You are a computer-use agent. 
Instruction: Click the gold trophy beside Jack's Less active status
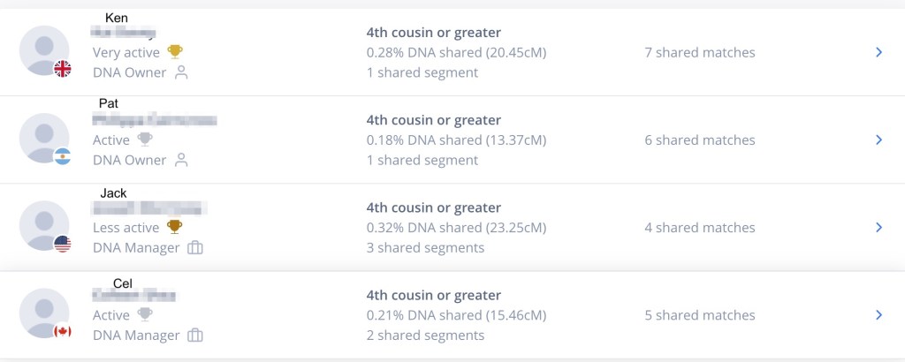(x=175, y=227)
